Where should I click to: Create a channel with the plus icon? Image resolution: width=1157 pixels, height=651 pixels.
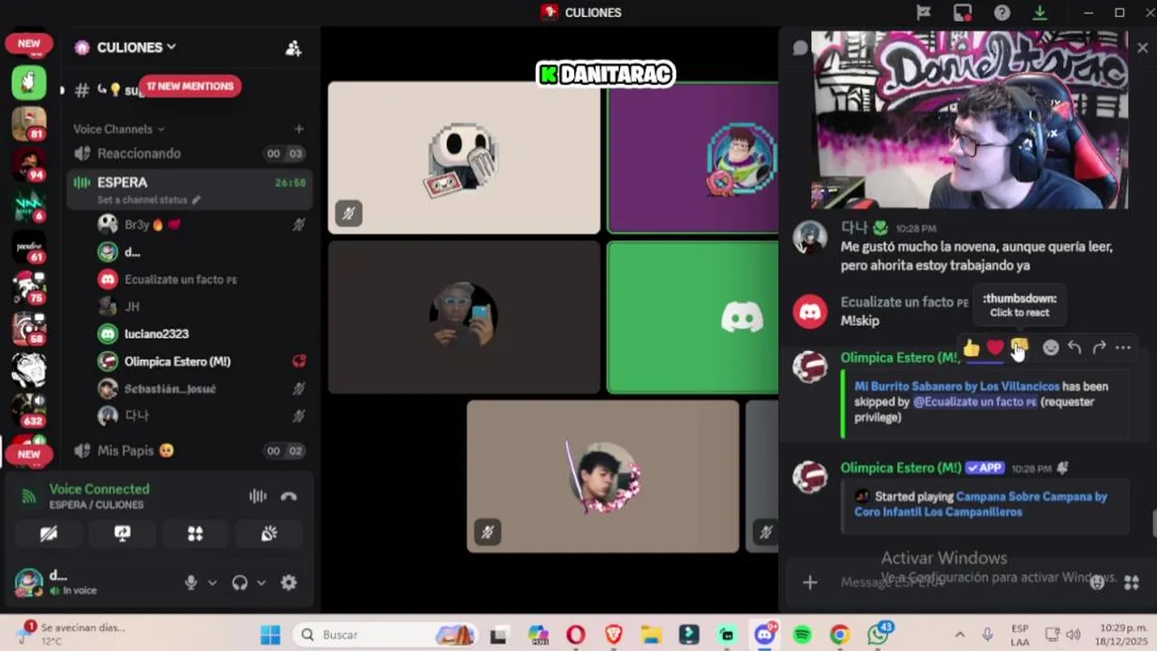299,129
